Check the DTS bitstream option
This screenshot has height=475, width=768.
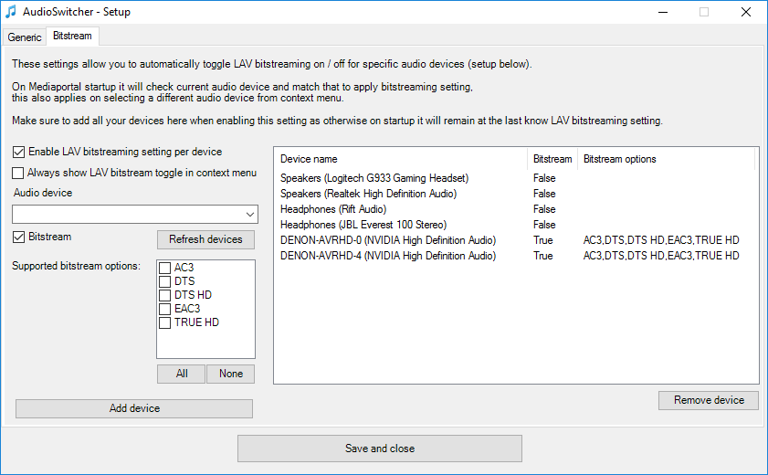(165, 281)
